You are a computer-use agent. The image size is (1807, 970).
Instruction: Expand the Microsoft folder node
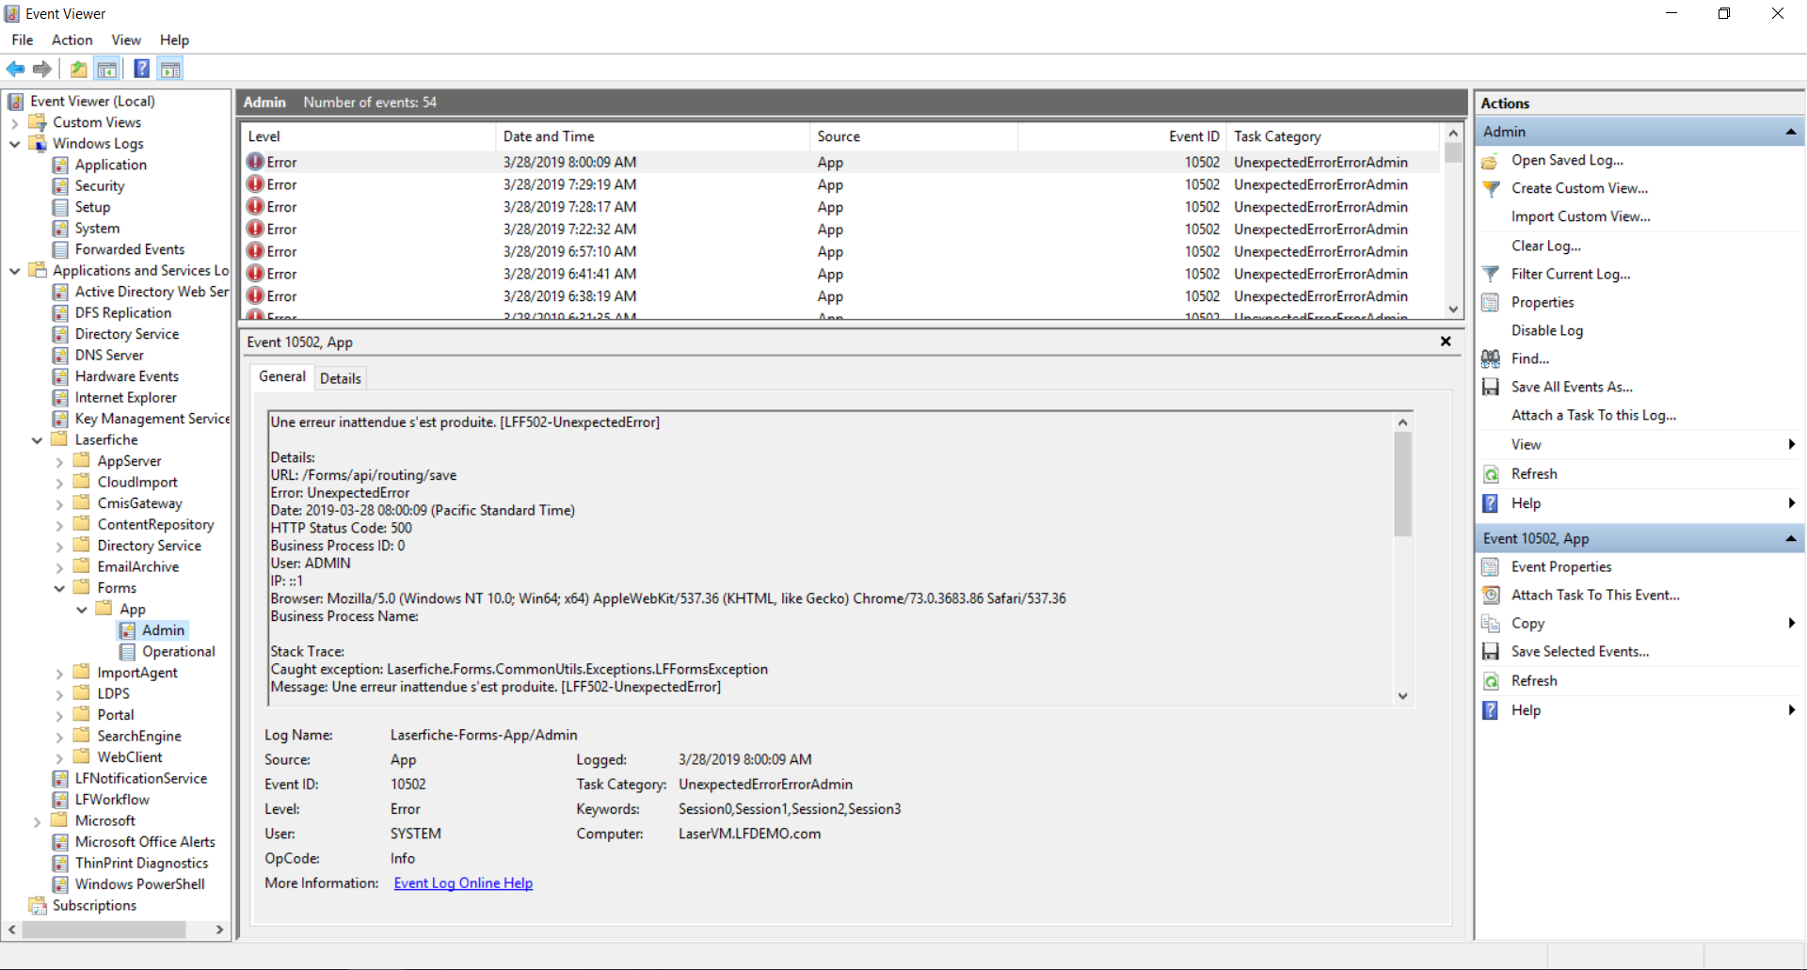pos(37,821)
